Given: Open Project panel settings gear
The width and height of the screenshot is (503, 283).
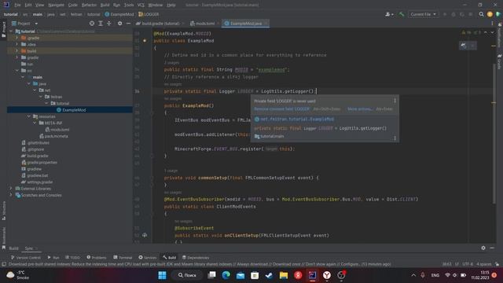Looking at the screenshot, I should (x=119, y=24).
